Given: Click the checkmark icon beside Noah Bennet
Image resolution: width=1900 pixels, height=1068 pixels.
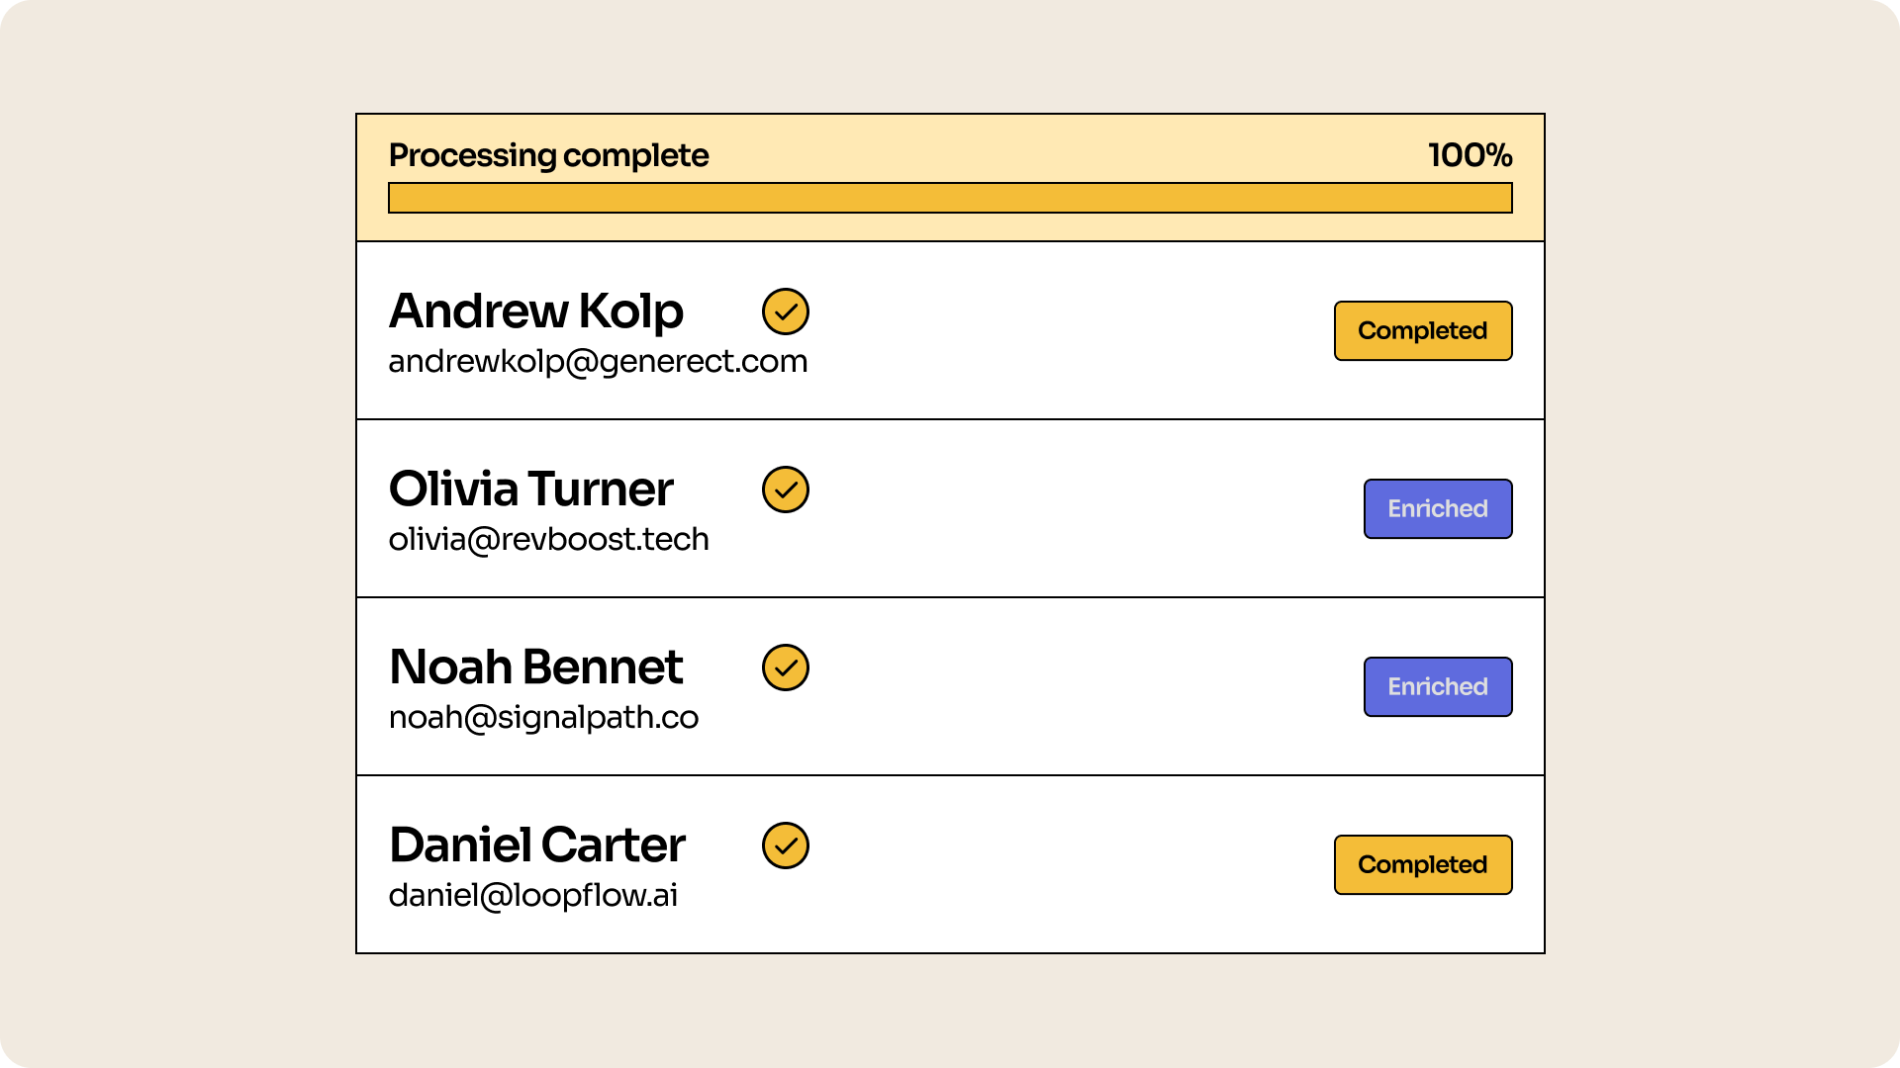Looking at the screenshot, I should coord(786,667).
